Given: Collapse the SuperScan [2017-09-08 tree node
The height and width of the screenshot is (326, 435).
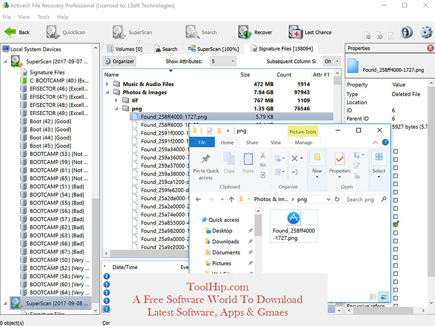Looking at the screenshot, I should coord(5,303).
